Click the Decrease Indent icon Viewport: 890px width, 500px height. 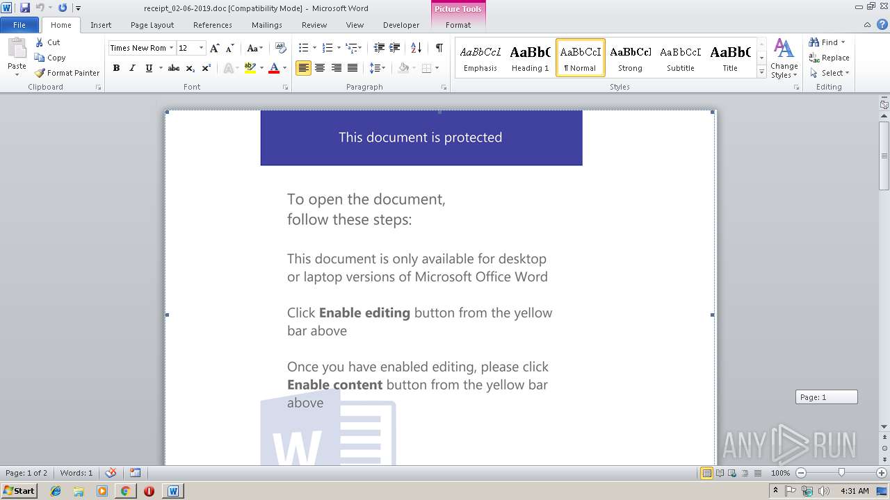coord(379,48)
